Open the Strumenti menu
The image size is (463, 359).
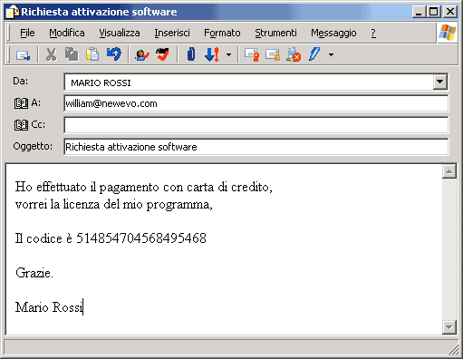pos(275,33)
